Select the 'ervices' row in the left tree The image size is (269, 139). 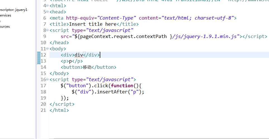[6, 15]
